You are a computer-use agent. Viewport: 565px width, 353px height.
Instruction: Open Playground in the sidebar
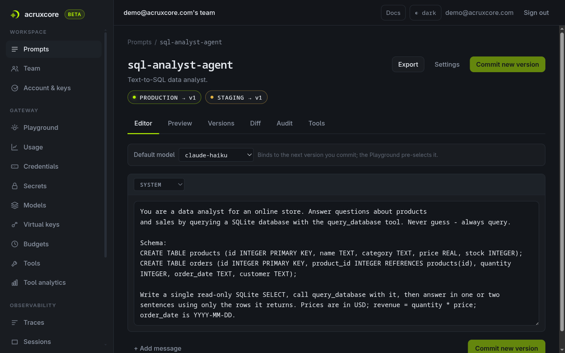coord(54,127)
